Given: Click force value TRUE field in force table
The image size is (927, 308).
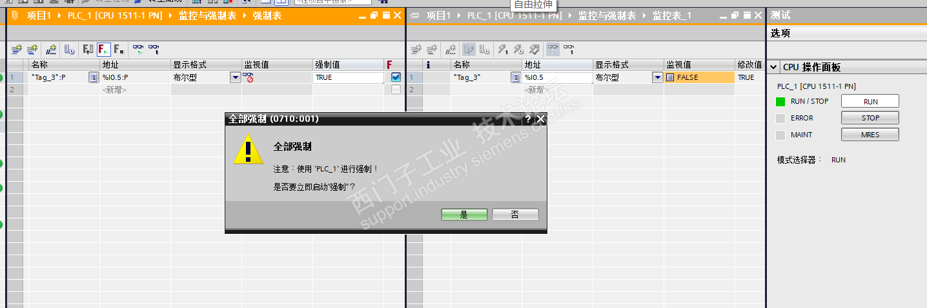Looking at the screenshot, I should (x=349, y=77).
